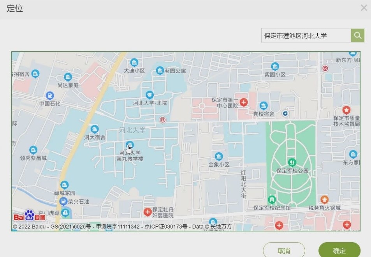371x257 pixels.
Task: Click the green search magnifier button
Action: [358, 35]
